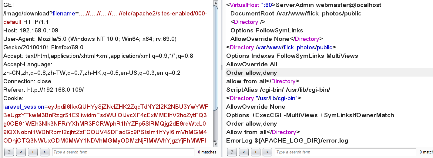Viewport: 433px width, 158px height.
Task: Click the 'ServerAdmin webmaster@localhost' text
Action: click(x=329, y=5)
